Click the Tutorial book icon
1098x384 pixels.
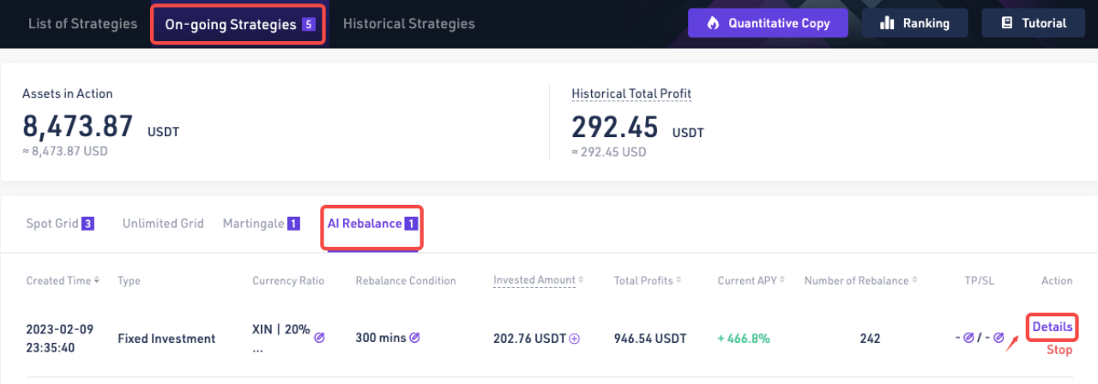pos(1007,23)
